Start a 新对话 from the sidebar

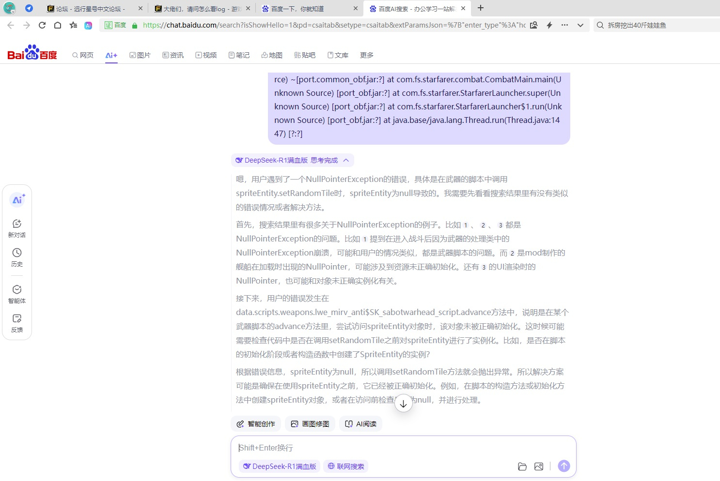pos(17,227)
